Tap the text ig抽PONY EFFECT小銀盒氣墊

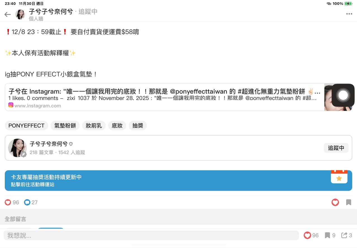pyautogui.click(x=51, y=74)
